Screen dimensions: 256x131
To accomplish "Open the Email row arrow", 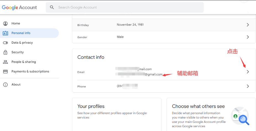I will (x=248, y=72).
